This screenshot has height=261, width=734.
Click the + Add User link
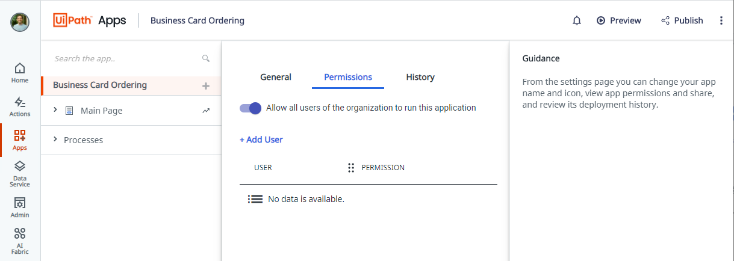click(261, 140)
